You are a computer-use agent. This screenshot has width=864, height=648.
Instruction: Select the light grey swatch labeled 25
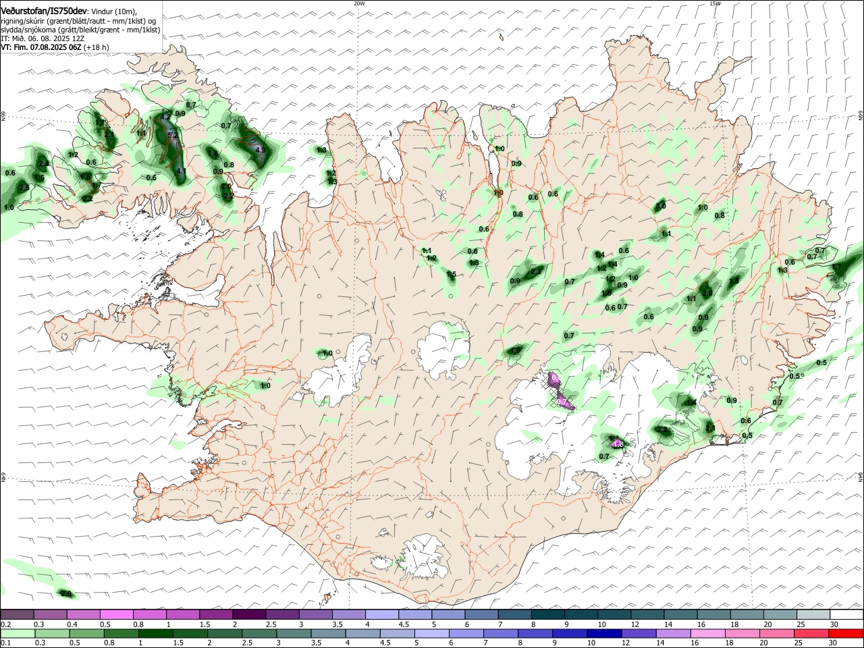[813, 615]
